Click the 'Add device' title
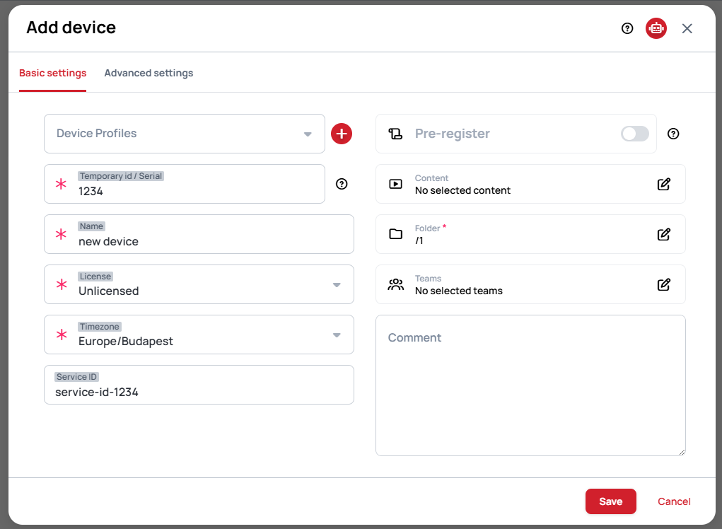The width and height of the screenshot is (722, 529). 71,28
